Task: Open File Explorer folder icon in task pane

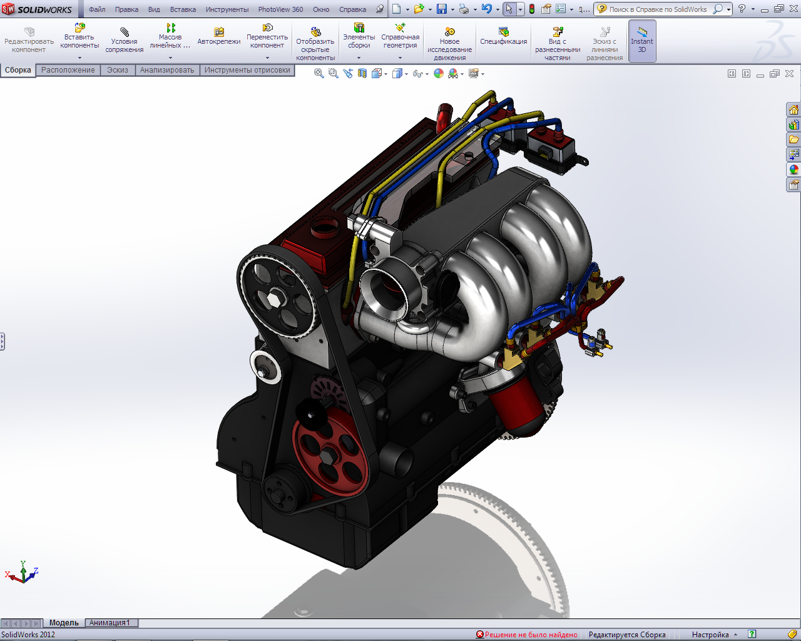Action: pyautogui.click(x=793, y=140)
